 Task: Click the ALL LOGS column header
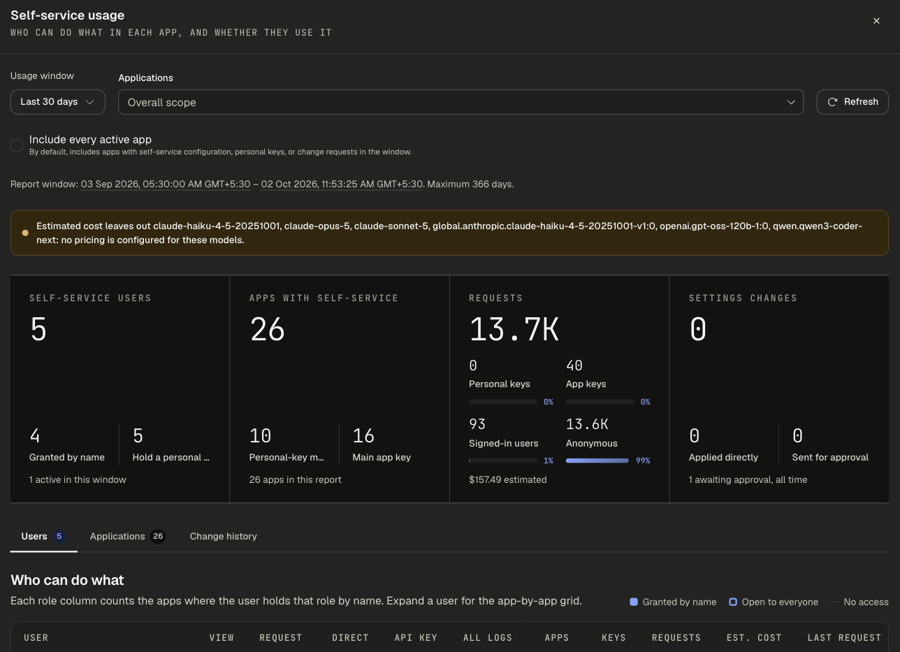tap(488, 638)
